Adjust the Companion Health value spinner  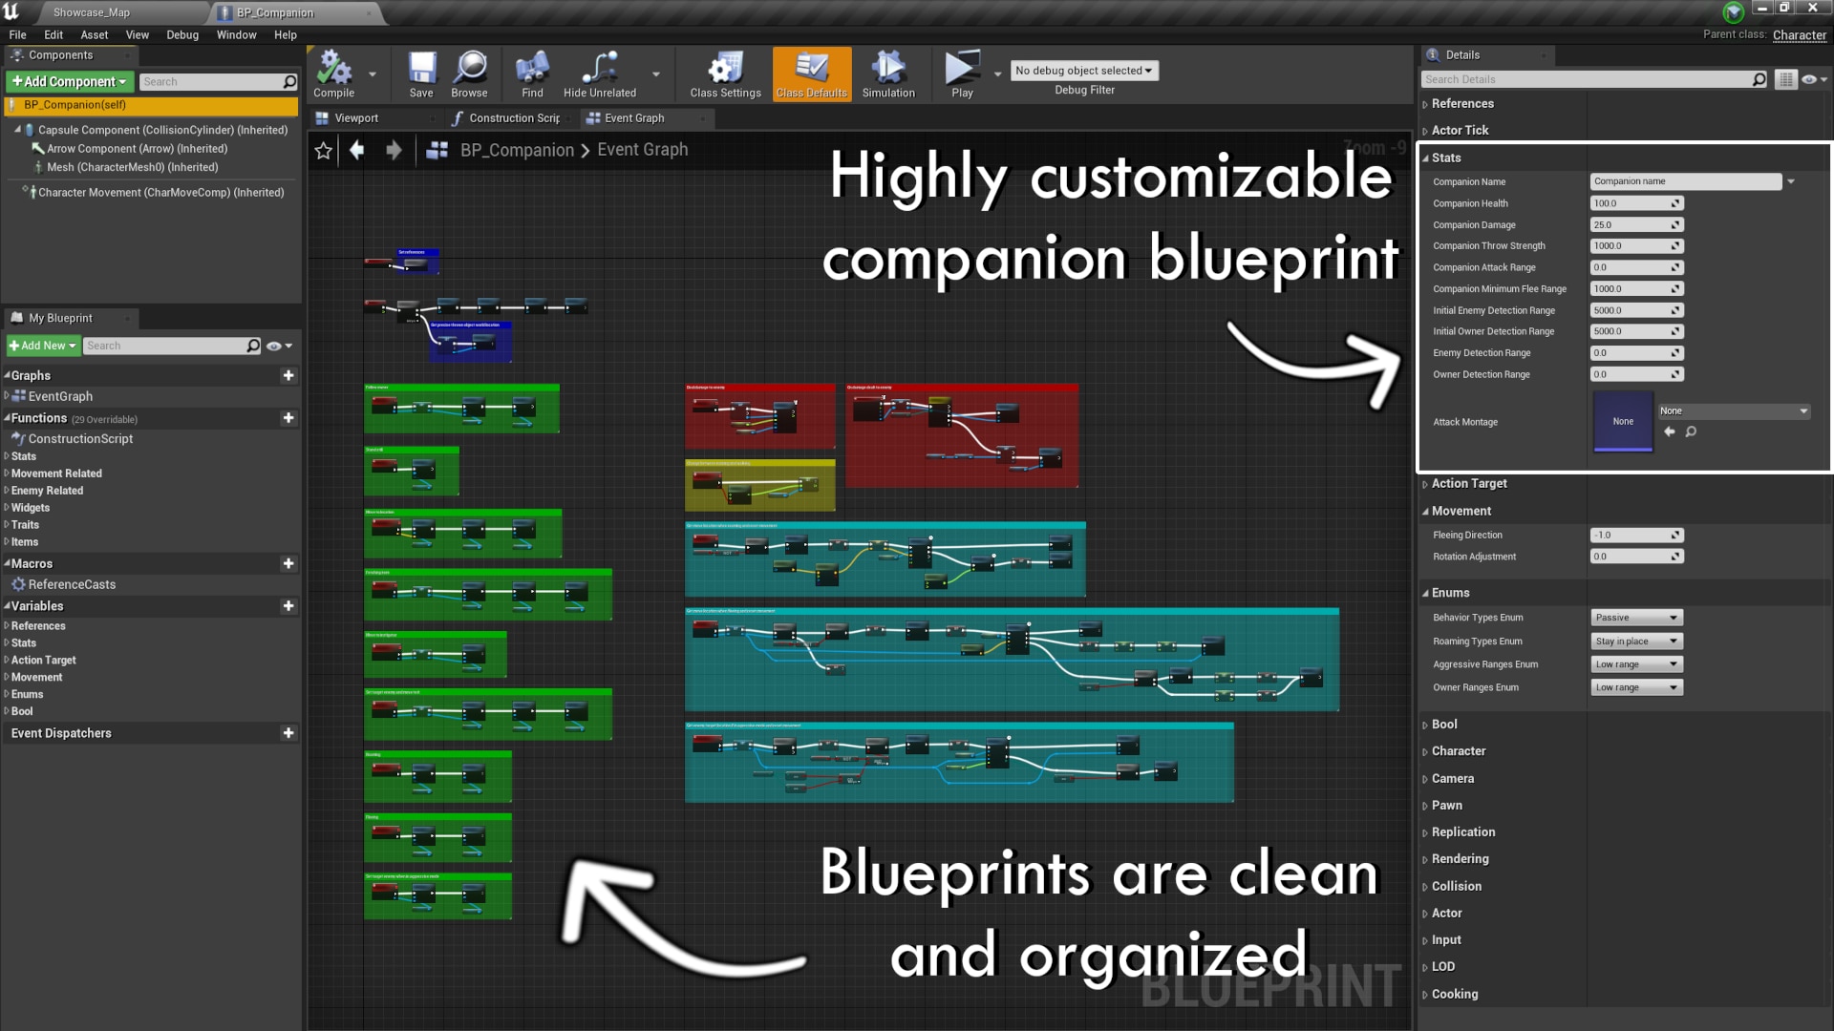tap(1674, 203)
